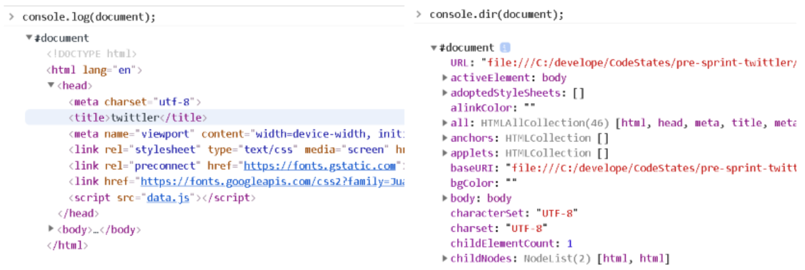Click the bgColor property row
Viewport: 805px width, 270px height.
pyautogui.click(x=483, y=184)
